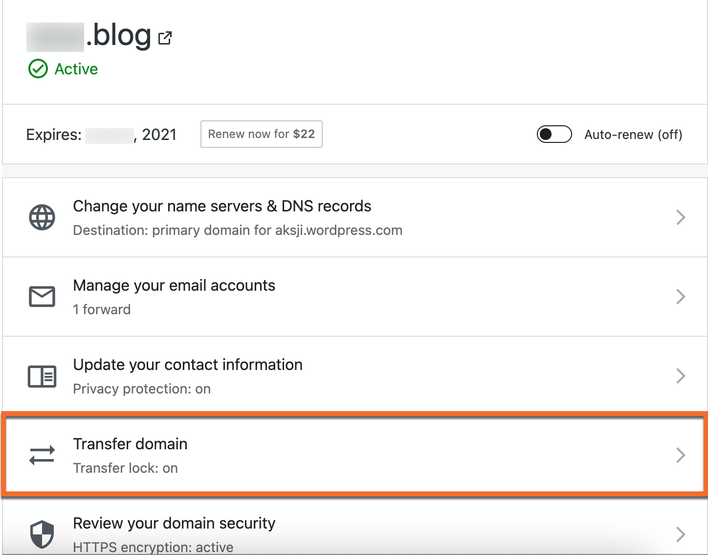Open the Transfer domain settings
This screenshot has width=708, height=555.
[x=130, y=444]
